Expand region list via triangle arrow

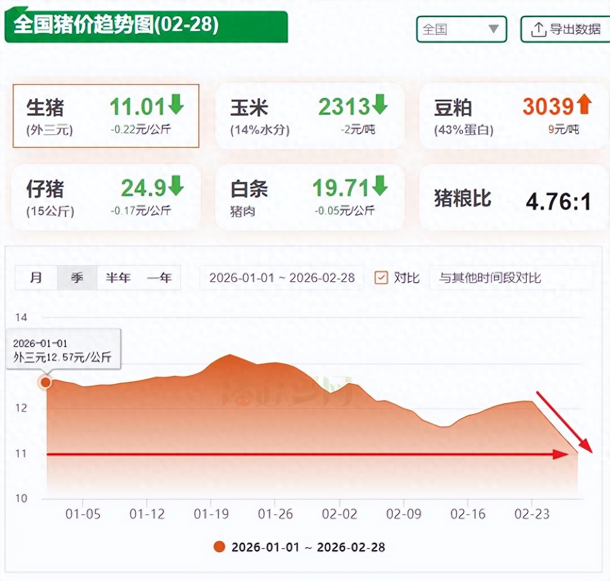(x=493, y=29)
